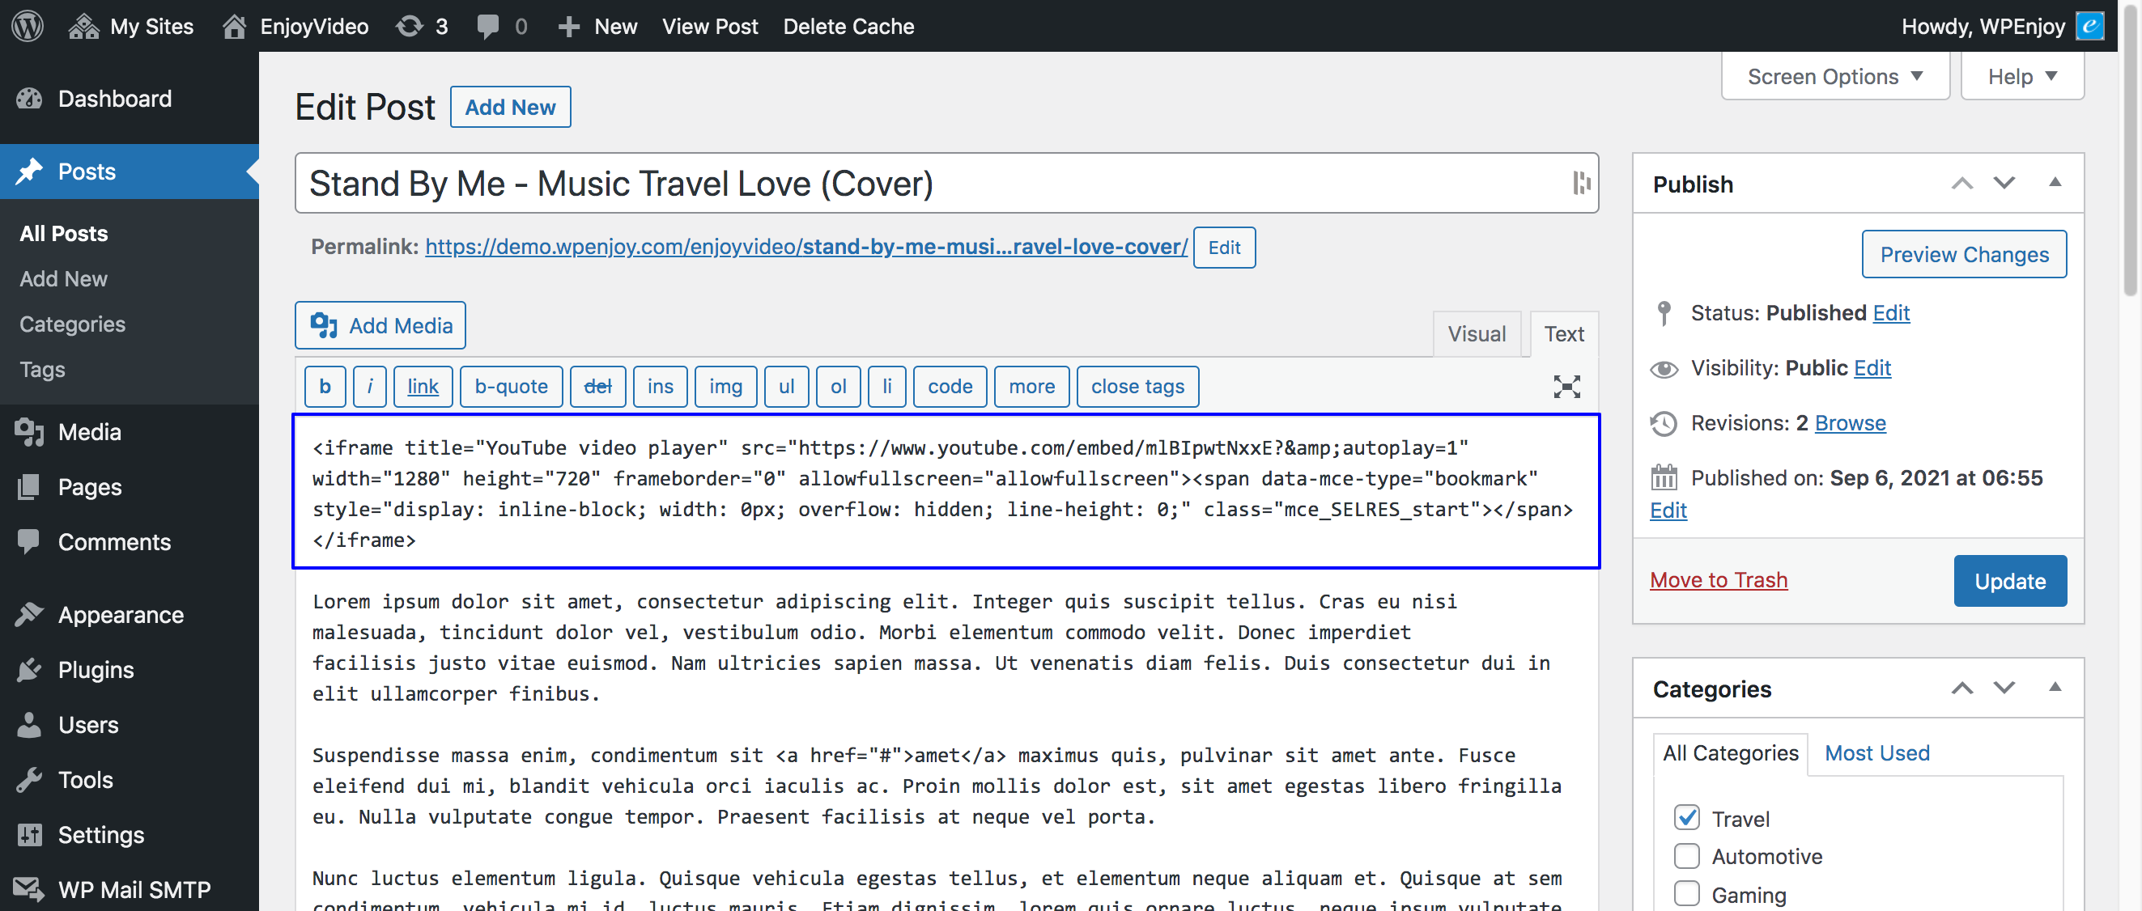2142x911 pixels.
Task: Open My Sites in admin bar
Action: coord(131,26)
